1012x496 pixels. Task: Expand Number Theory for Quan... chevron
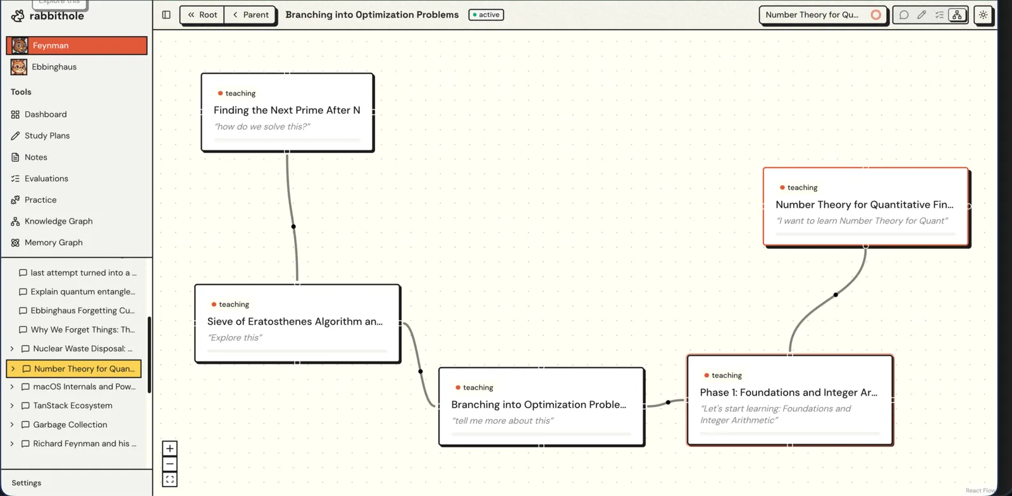(x=13, y=369)
